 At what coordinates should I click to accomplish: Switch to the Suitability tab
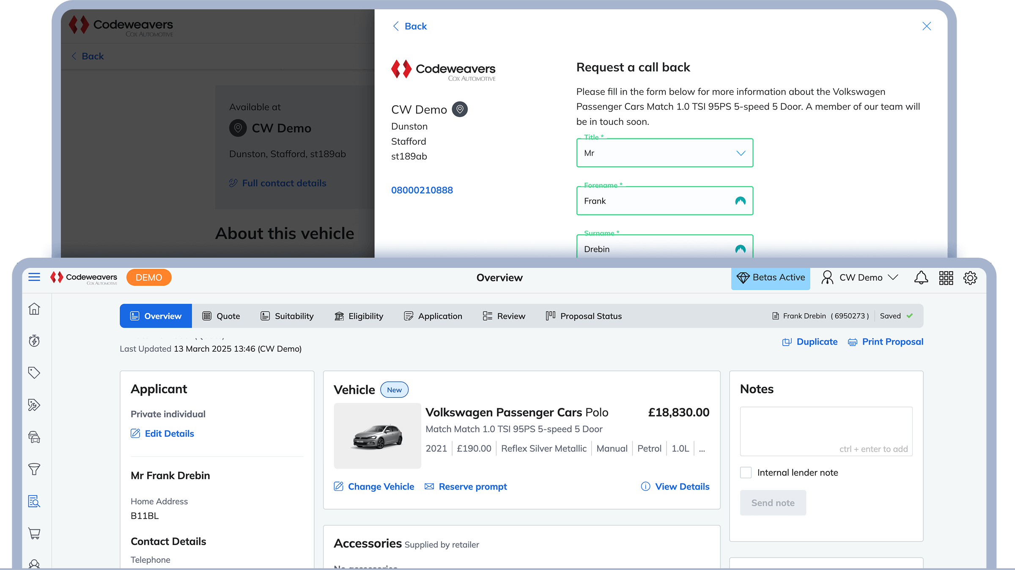click(287, 316)
